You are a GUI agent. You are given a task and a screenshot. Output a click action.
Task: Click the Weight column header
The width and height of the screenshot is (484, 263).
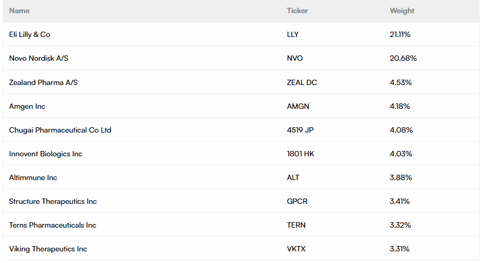(x=402, y=11)
